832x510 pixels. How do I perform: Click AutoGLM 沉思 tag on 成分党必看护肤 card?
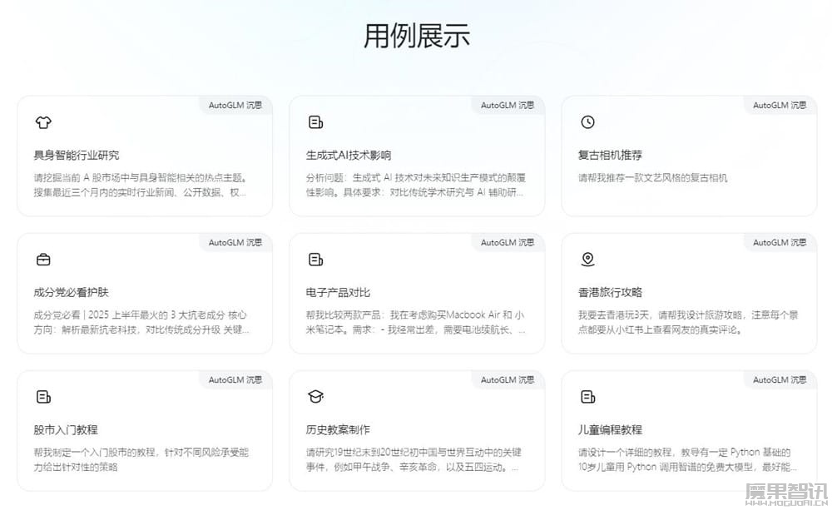[x=235, y=243]
